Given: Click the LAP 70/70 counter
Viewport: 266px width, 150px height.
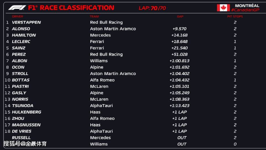Looking at the screenshot, I should point(152,8).
